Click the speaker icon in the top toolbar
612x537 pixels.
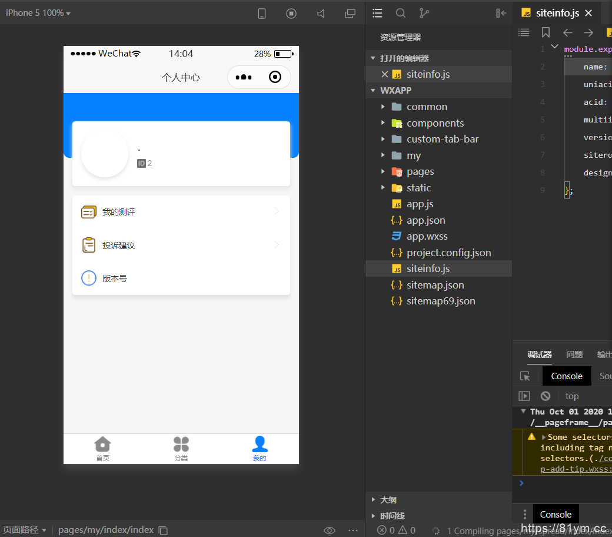tap(320, 12)
